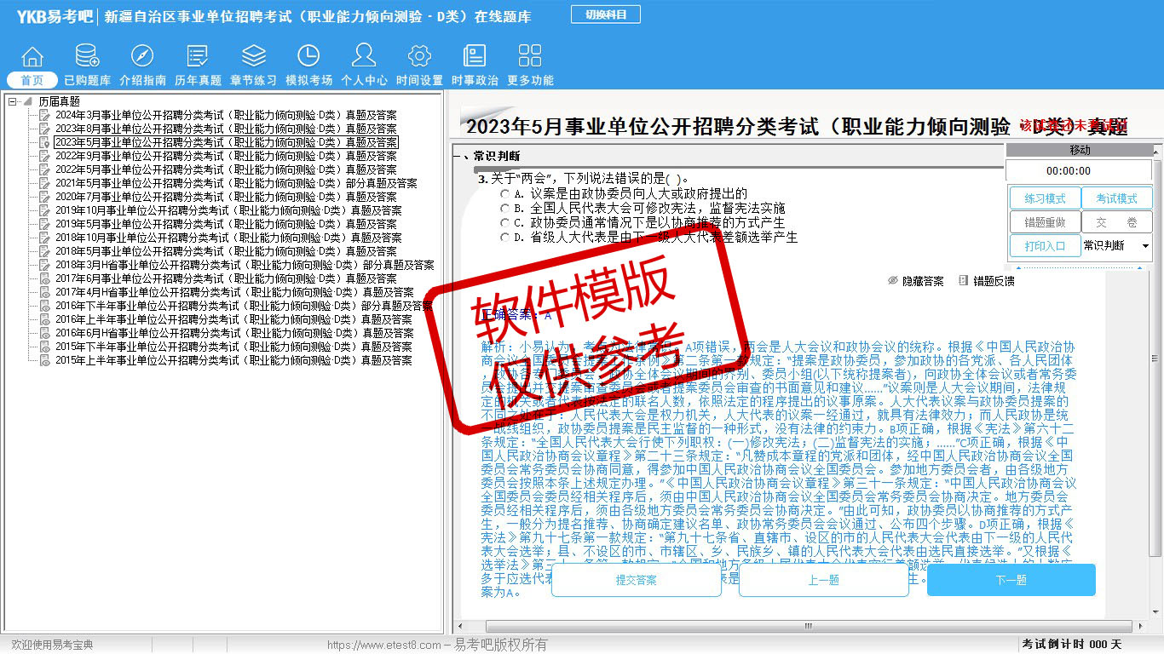Image resolution: width=1164 pixels, height=654 pixels.
Task: Toggle 隐藏答案 eye icon
Action: tap(893, 281)
